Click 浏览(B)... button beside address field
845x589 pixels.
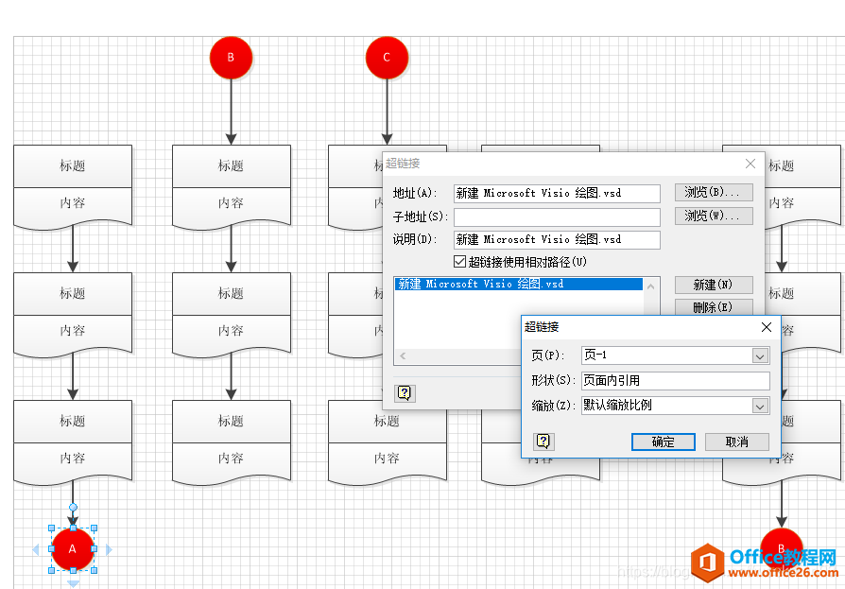tap(714, 192)
